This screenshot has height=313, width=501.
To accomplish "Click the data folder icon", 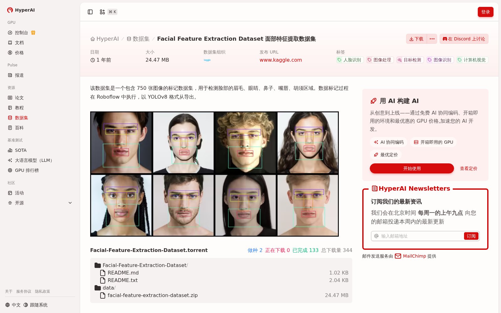I will pos(98,288).
